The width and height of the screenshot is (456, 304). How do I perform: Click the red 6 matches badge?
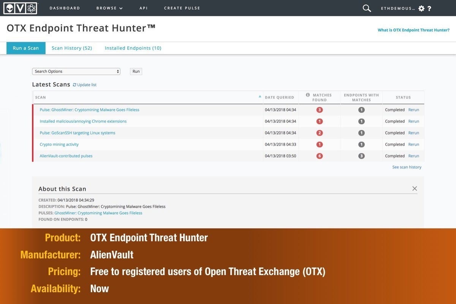coord(320,156)
